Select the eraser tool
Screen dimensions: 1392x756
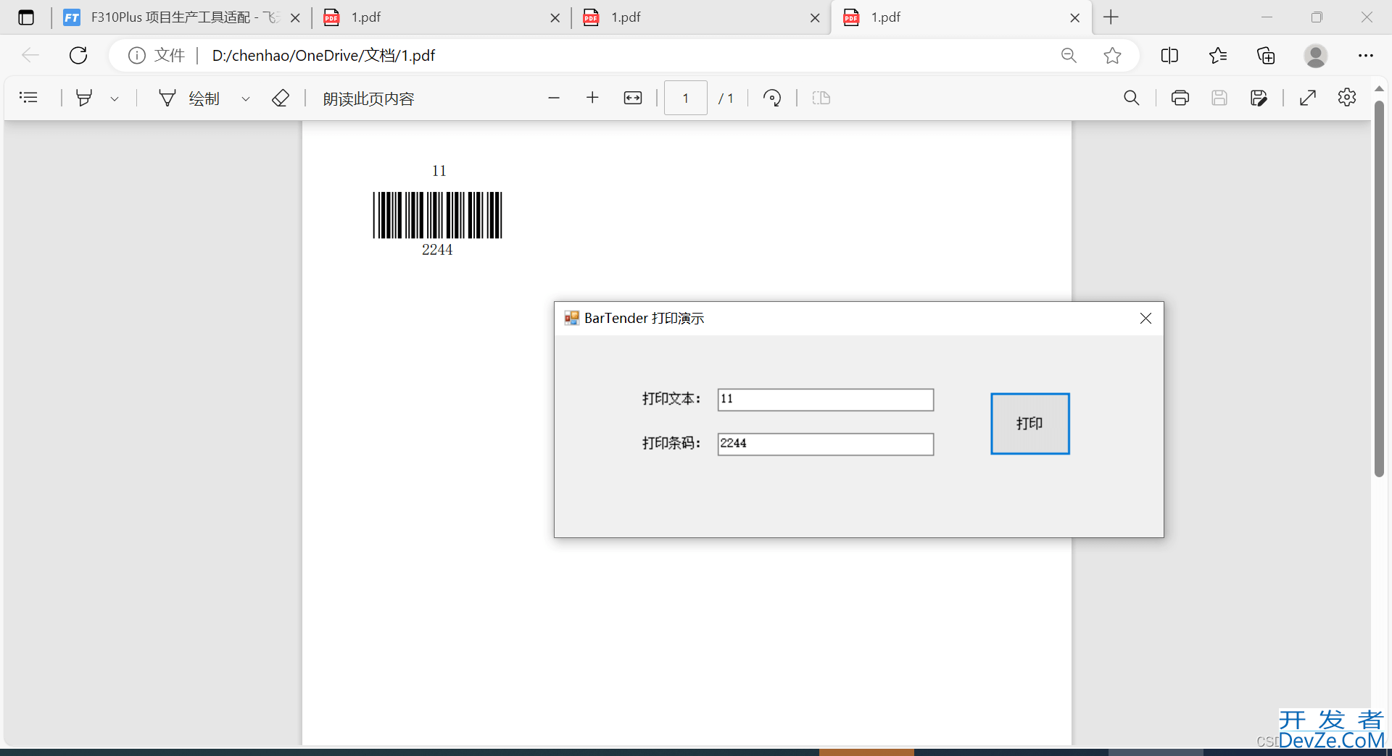(281, 98)
